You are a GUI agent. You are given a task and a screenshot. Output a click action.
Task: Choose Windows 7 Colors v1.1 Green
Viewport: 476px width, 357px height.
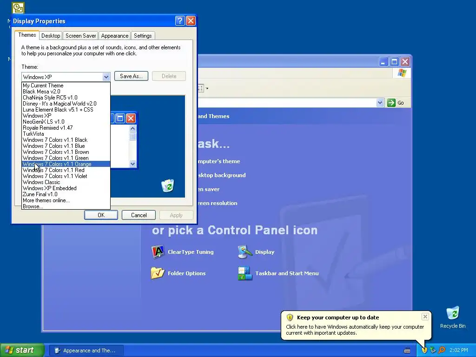66,158
